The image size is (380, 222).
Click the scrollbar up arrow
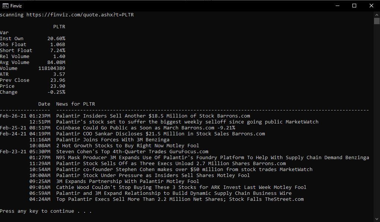point(377,15)
